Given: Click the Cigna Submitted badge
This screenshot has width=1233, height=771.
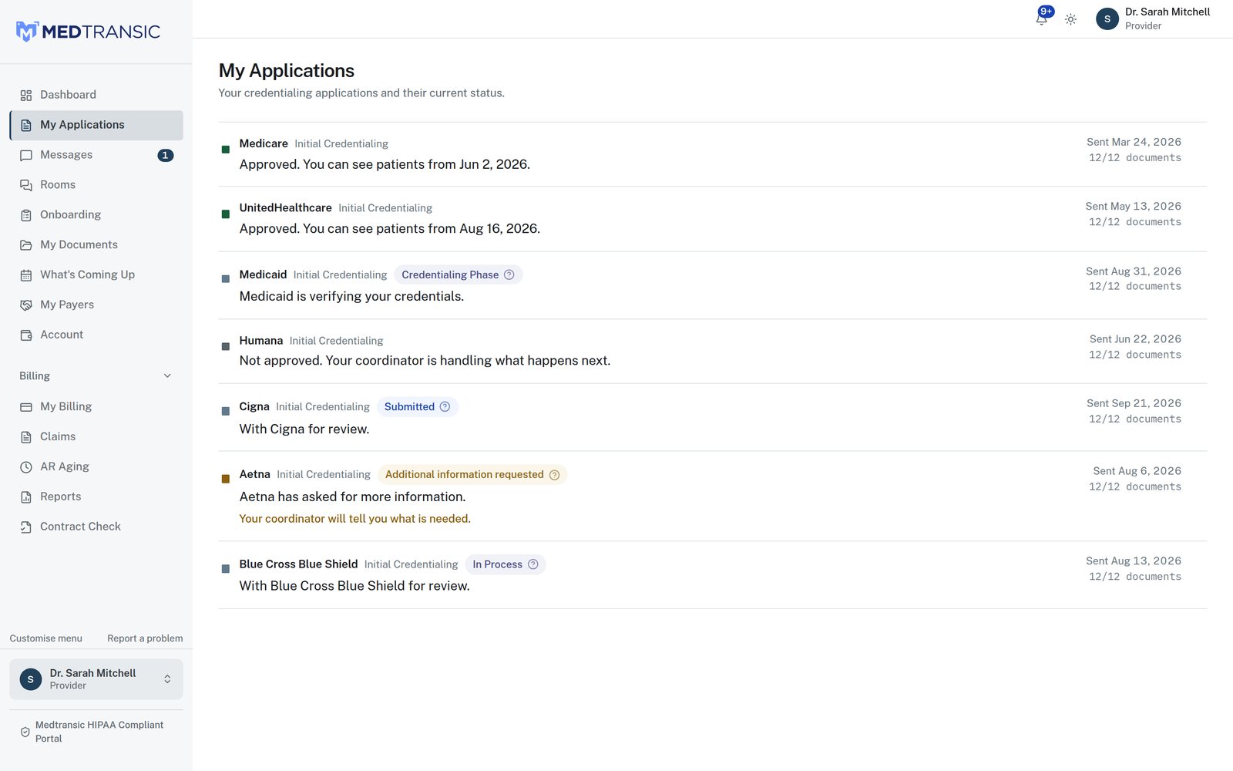Looking at the screenshot, I should pos(418,407).
